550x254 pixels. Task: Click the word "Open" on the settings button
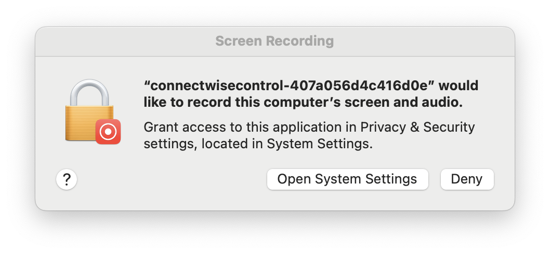point(294,179)
